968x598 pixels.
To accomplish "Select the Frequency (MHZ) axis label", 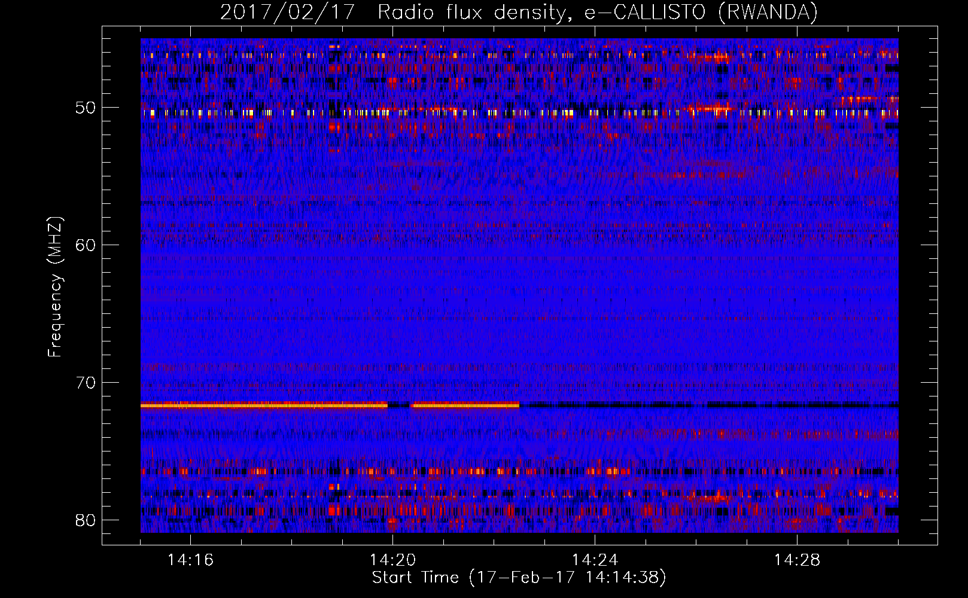I will (x=55, y=287).
